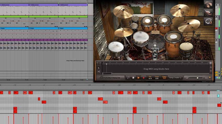The width and height of the screenshot is (222, 124).
Task: Zoom out on the song track
Action: click(211, 71)
